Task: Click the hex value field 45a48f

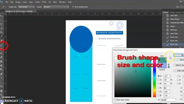Action: coord(168,100)
